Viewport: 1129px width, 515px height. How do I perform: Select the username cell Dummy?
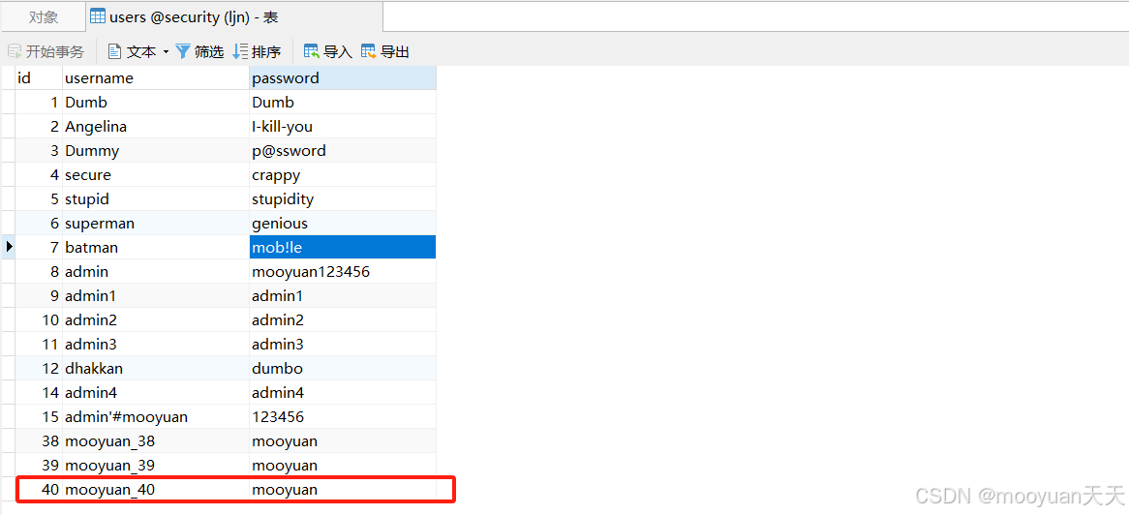156,151
